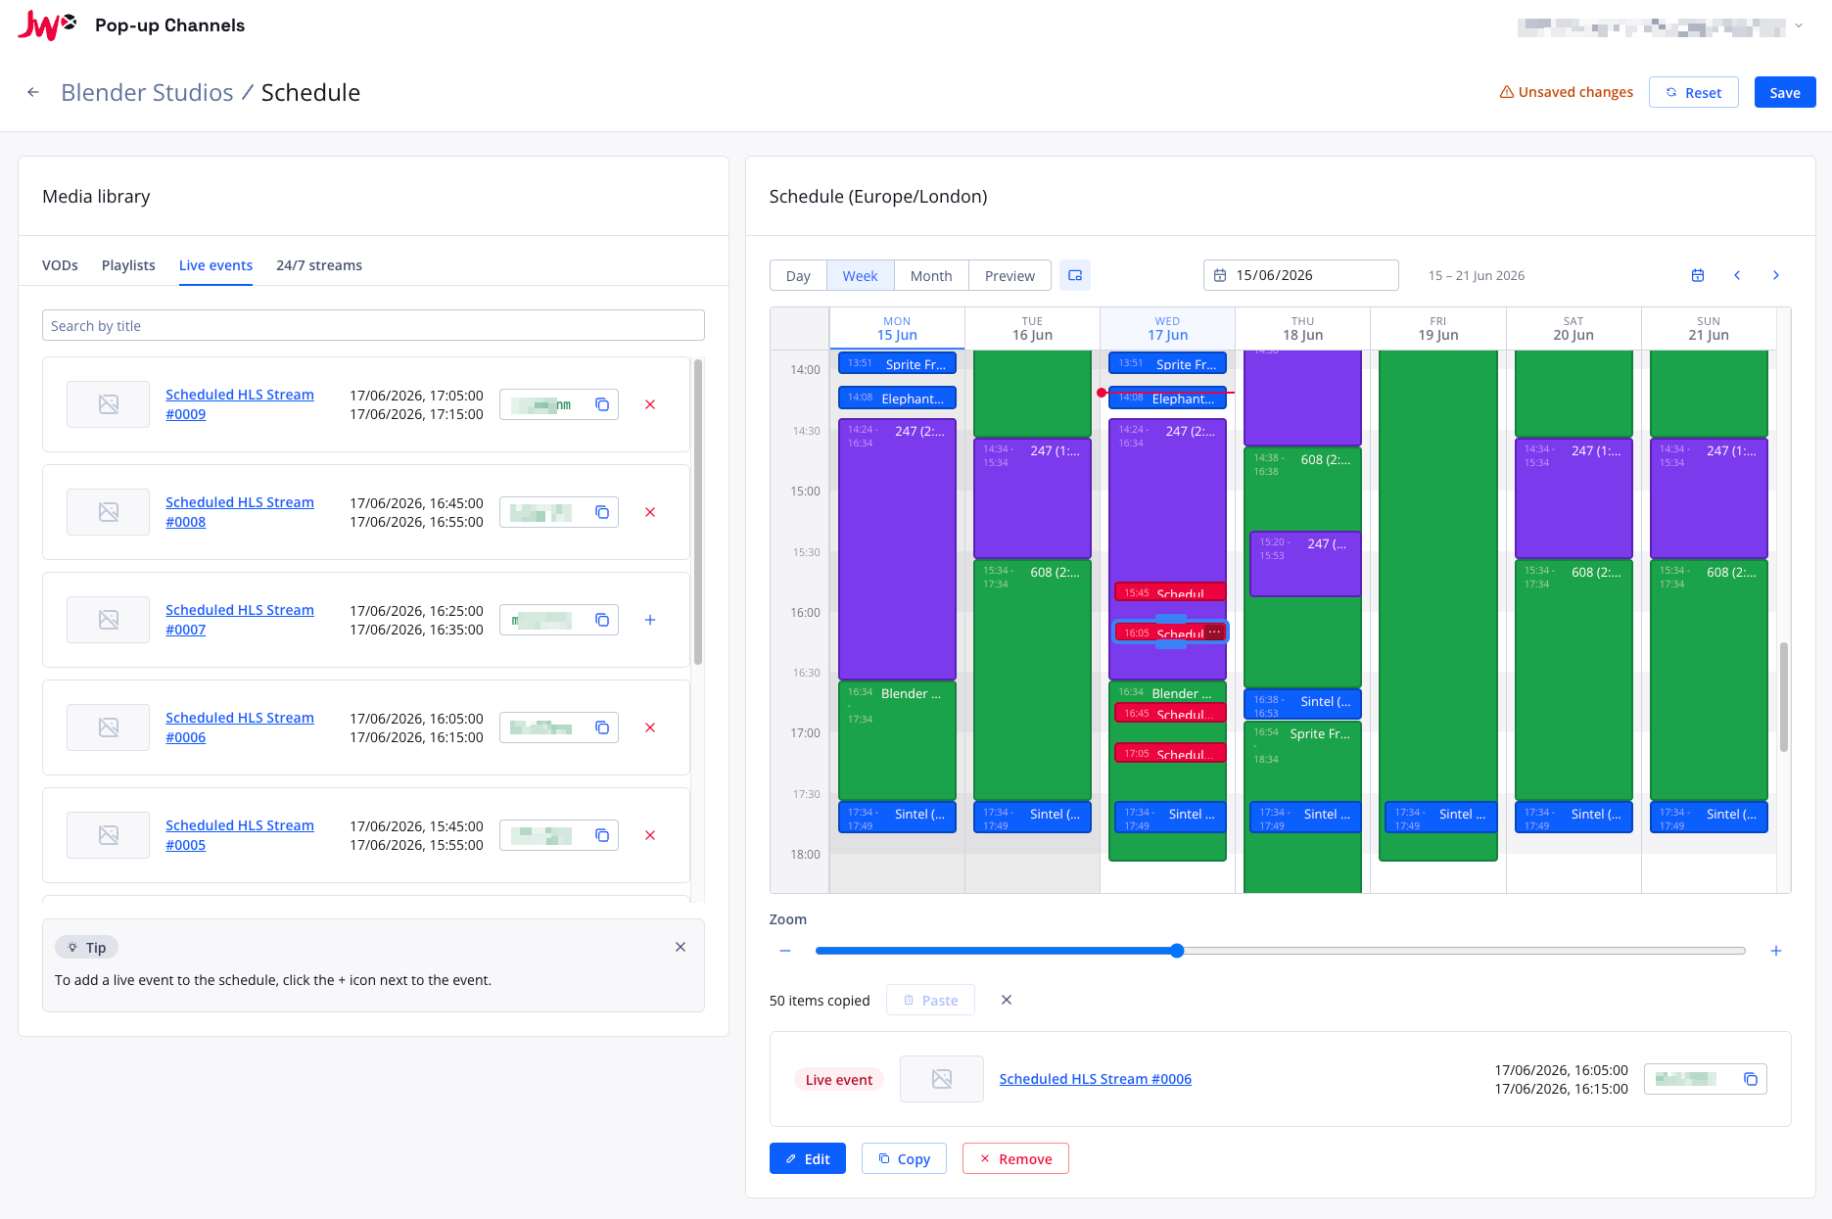Copy the stream key for Scheduled HLS Stream #0008
The image size is (1832, 1219).
point(602,512)
